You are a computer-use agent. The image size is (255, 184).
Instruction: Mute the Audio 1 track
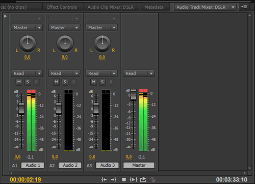[19, 82]
